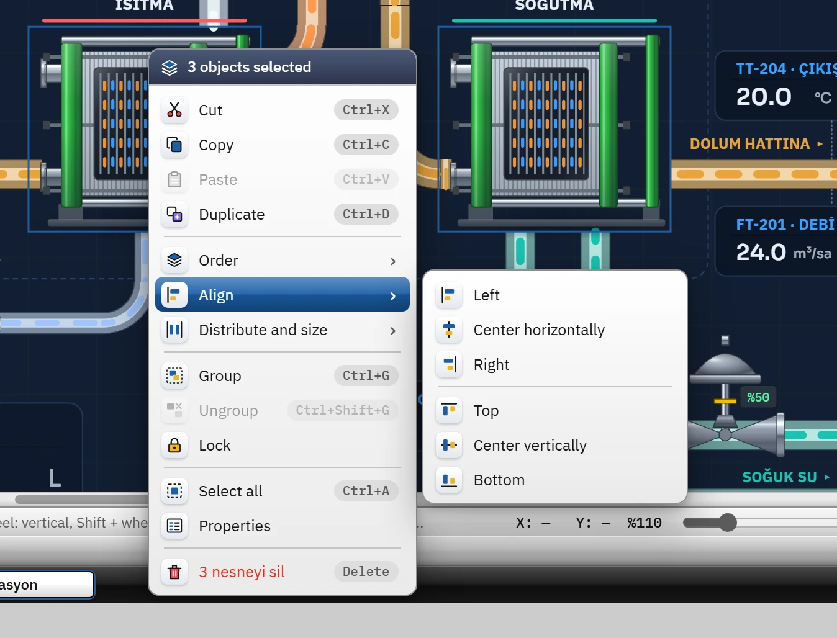Screen dimensions: 837x638
Task: Click the TT-204 temperature value 20.0
Action: coord(764,96)
